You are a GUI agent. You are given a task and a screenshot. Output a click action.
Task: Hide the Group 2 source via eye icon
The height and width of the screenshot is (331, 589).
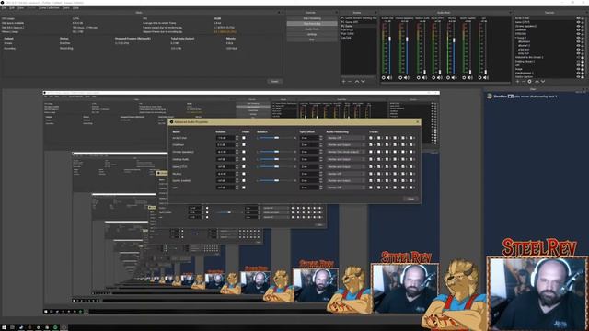pos(579,38)
